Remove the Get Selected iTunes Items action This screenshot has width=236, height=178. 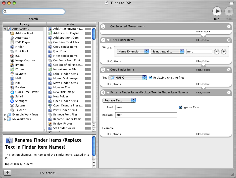(x=229, y=26)
